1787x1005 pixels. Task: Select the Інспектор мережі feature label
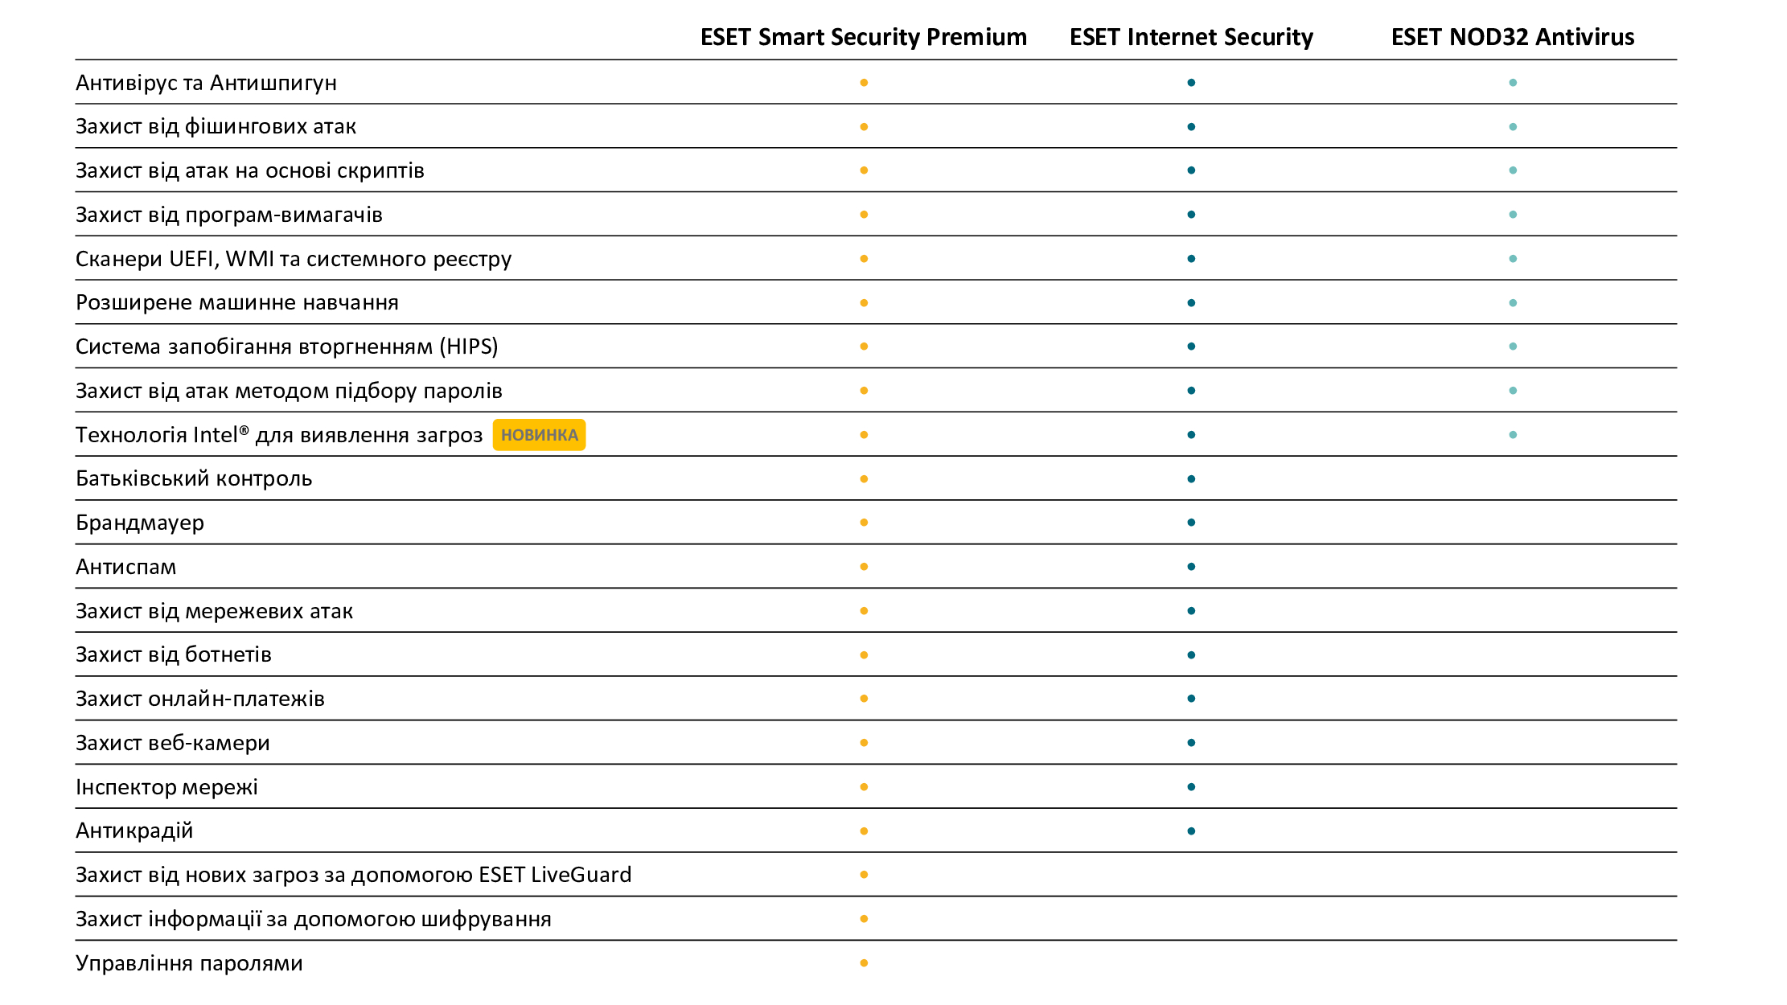pos(166,787)
